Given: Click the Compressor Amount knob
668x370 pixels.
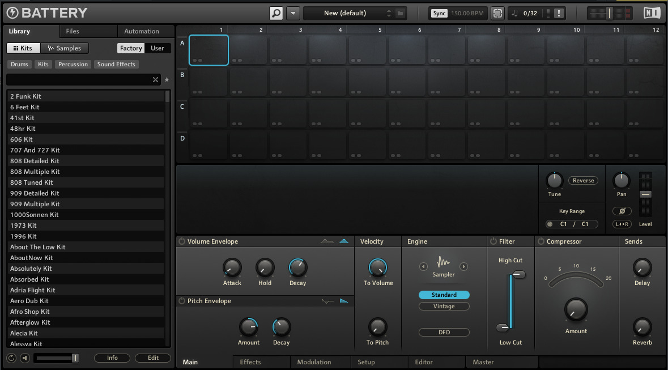Looking at the screenshot, I should click(x=576, y=310).
